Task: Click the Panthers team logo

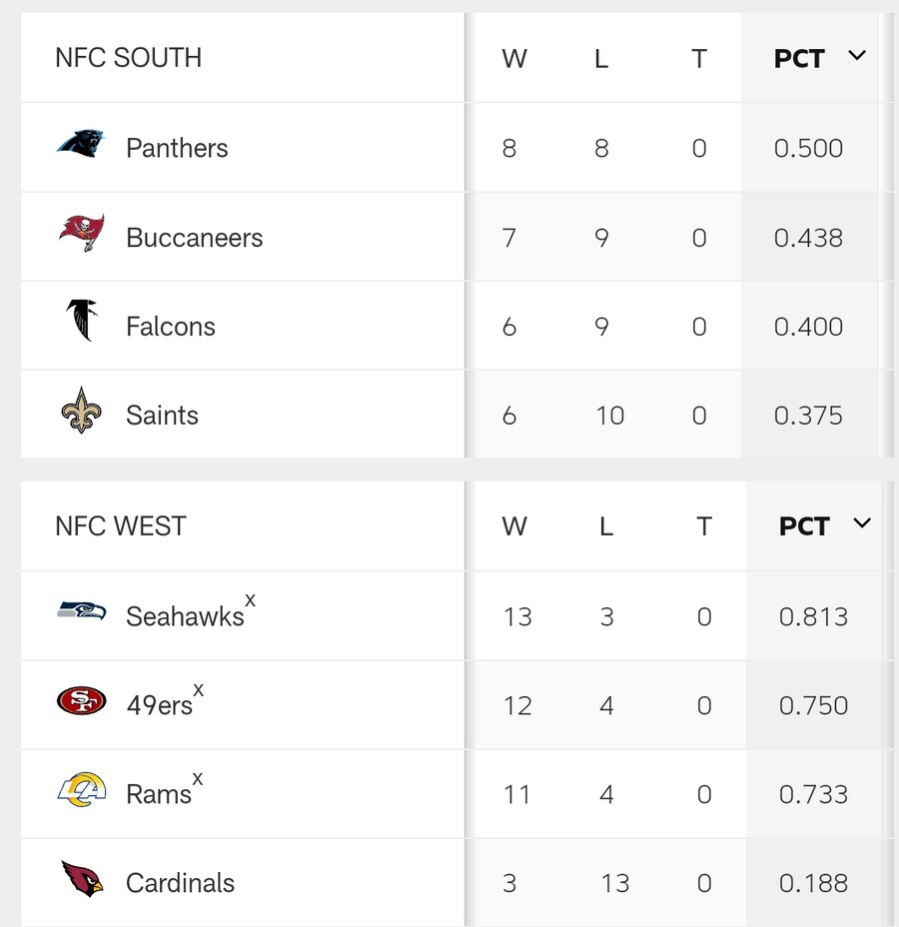Action: tap(82, 146)
